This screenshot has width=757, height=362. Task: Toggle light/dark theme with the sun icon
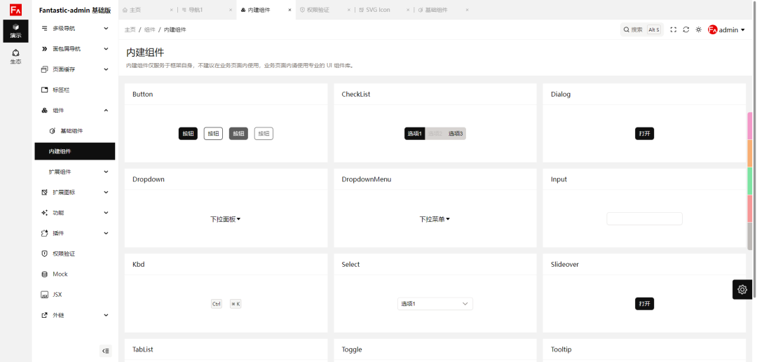699,29
